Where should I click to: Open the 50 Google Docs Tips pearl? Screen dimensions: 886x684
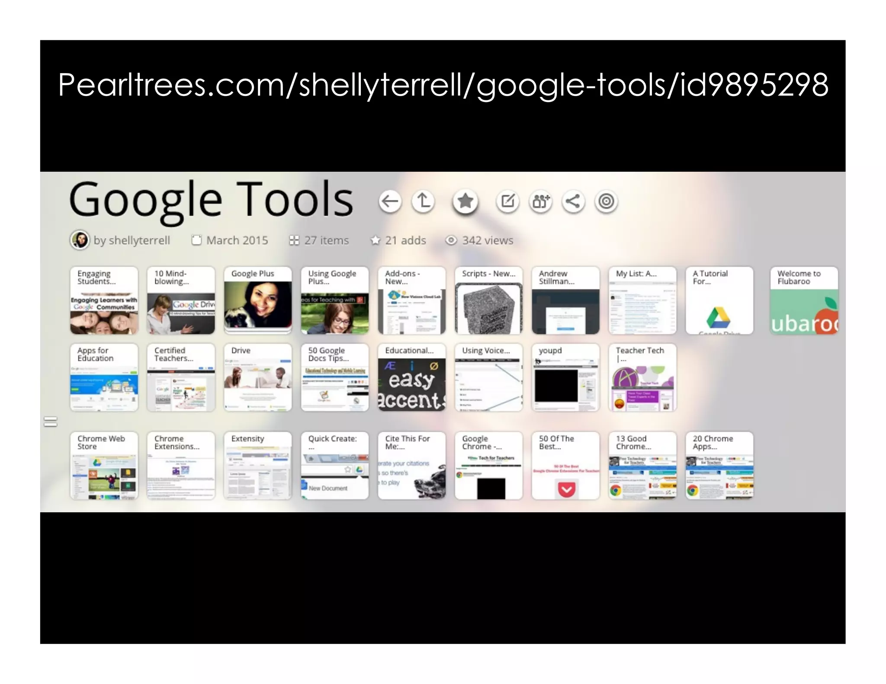click(x=334, y=377)
